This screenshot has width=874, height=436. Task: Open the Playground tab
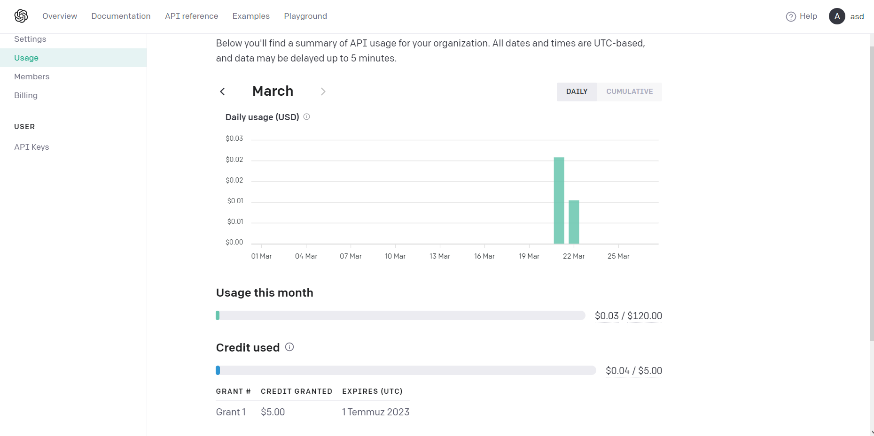pyautogui.click(x=305, y=16)
